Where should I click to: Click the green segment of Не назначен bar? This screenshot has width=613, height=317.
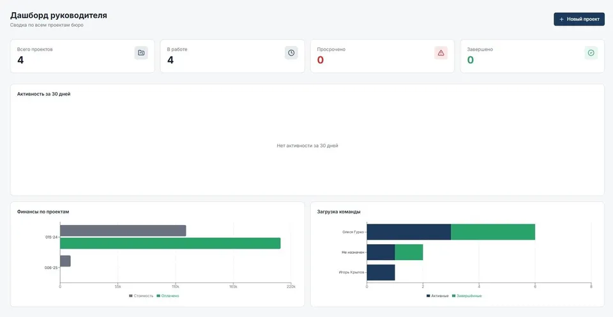pos(409,252)
